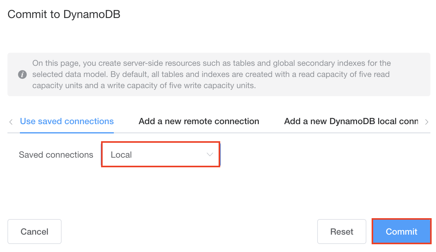
Task: Show more tabs with the right chevron
Action: (427, 122)
